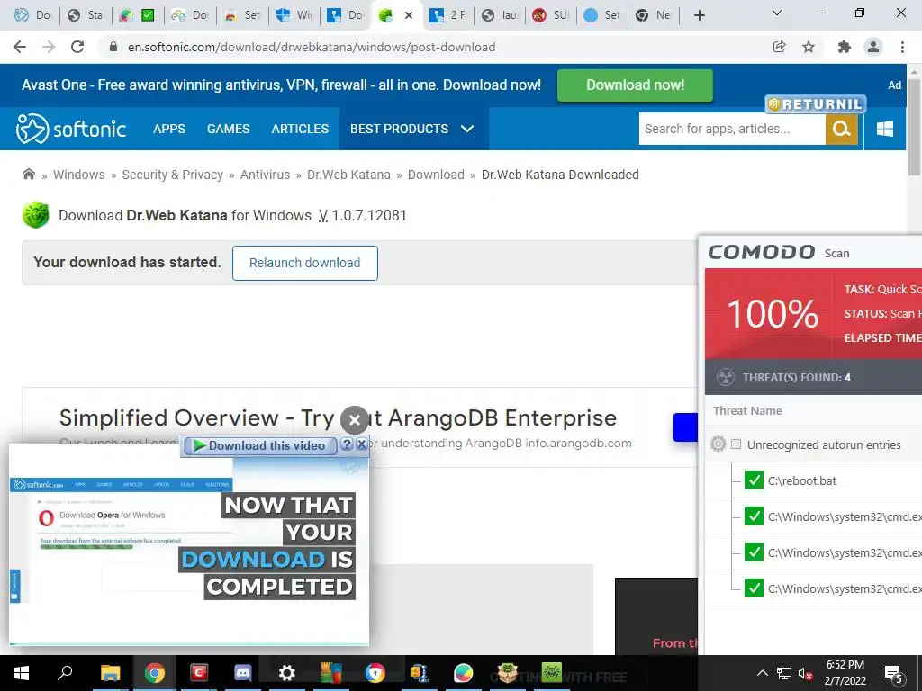The height and width of the screenshot is (691, 922).
Task: Click the search magnifier button on Softonic
Action: [842, 129]
